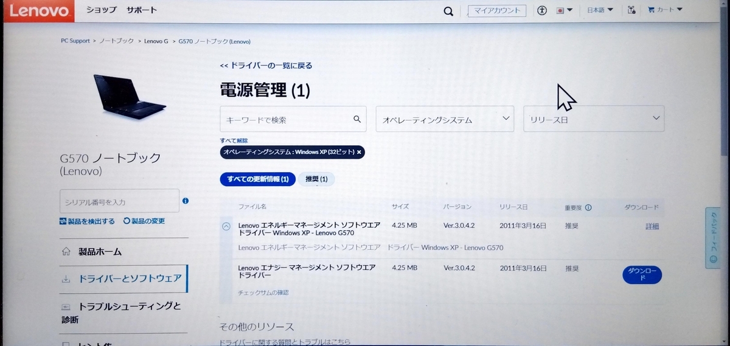Go to Lenovo G breadcrumb
730x346 pixels.
coord(156,41)
